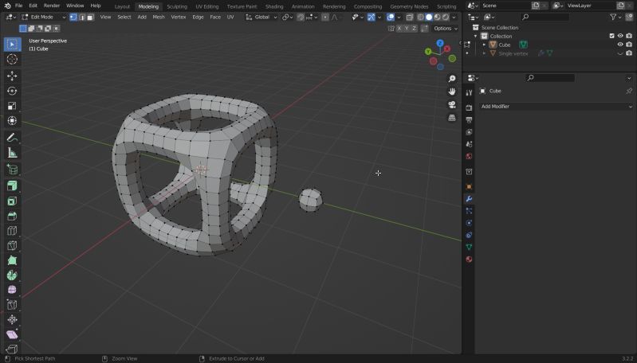Toggle visibility of Collection eye icon
Viewport: 637px width, 363px height.
(620, 36)
